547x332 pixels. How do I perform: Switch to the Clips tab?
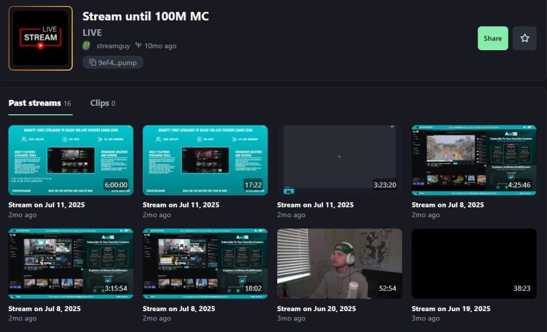[99, 103]
